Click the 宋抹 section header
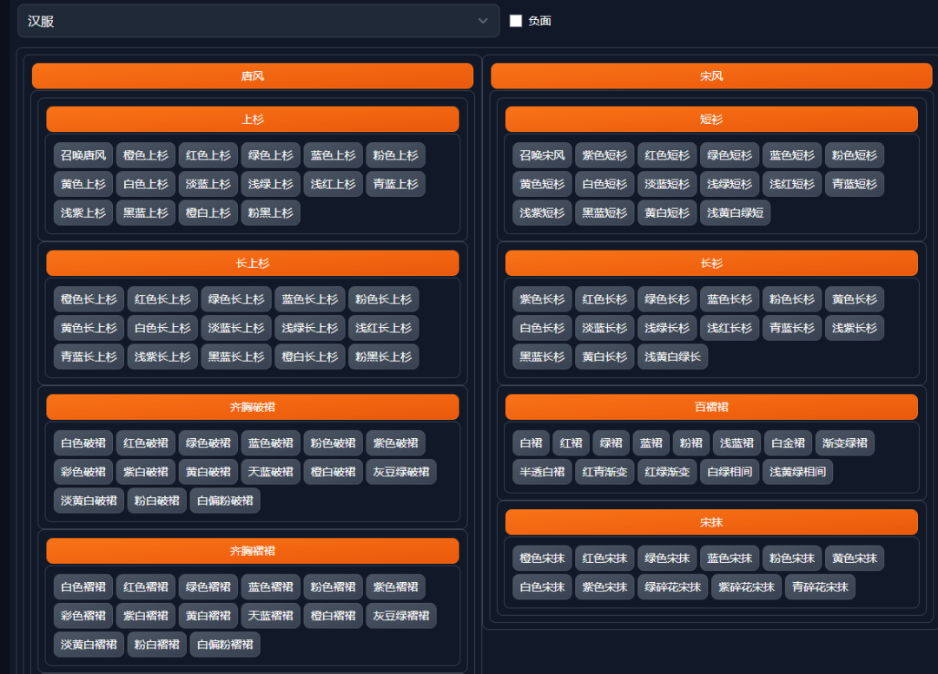The width and height of the screenshot is (938, 674). coord(711,521)
